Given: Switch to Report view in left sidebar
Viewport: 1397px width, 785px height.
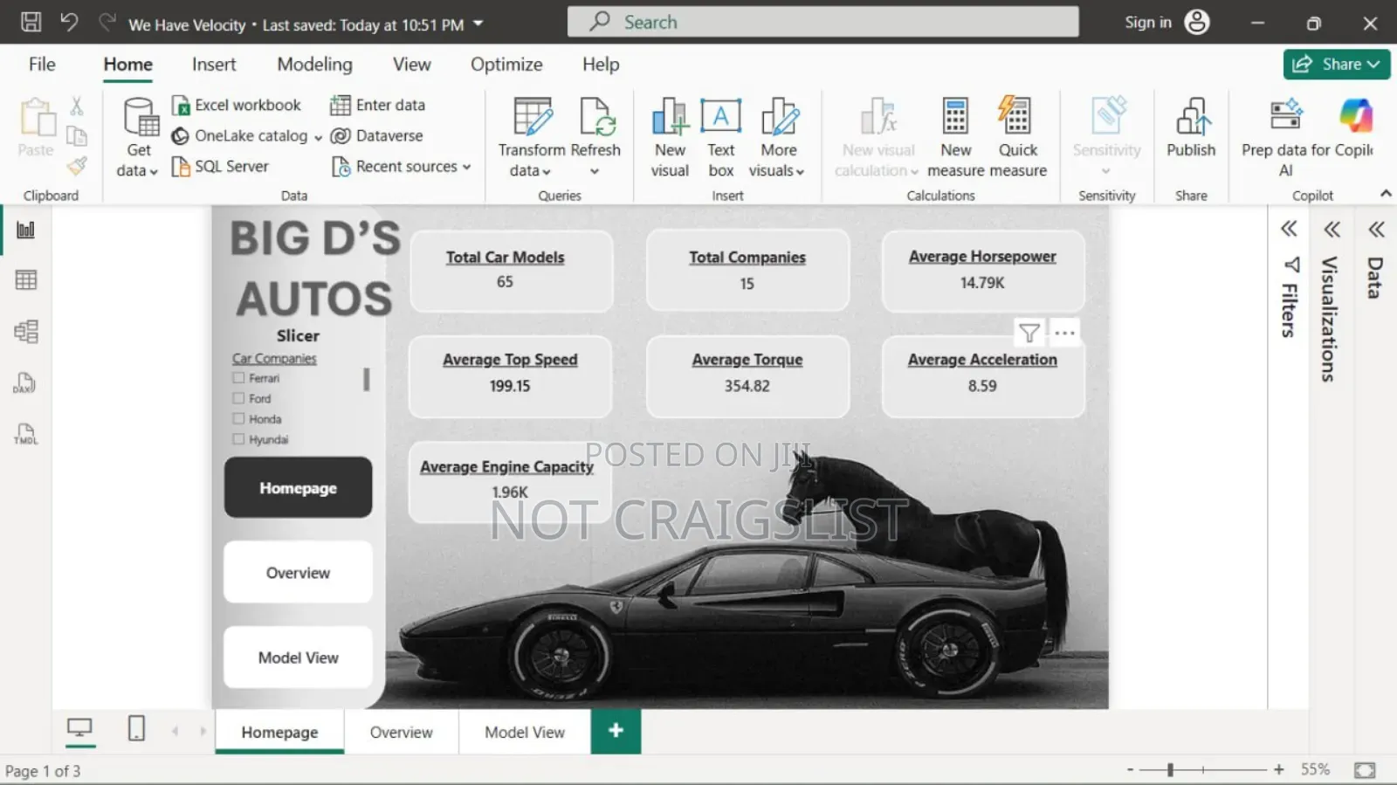Looking at the screenshot, I should 26,230.
